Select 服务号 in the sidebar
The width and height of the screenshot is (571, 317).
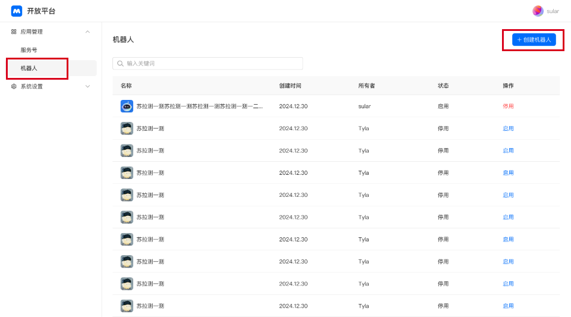click(29, 50)
